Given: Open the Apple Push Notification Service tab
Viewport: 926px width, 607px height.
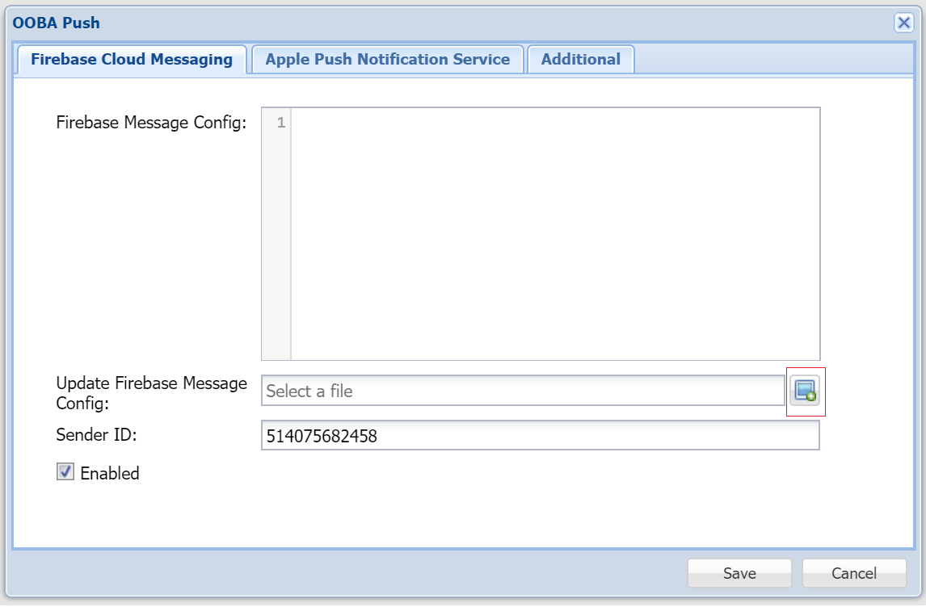Looking at the screenshot, I should tap(387, 60).
